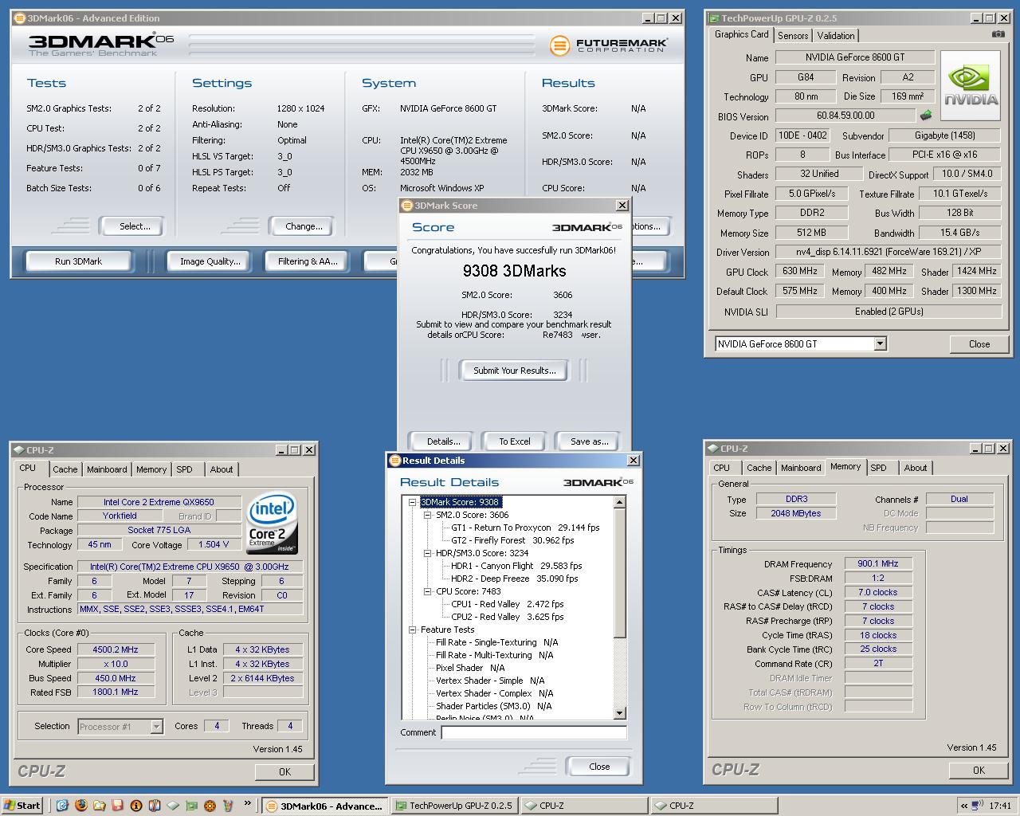The image size is (1020, 816).
Task: Click Result Details scrollbar up arrow
Action: pos(620,502)
